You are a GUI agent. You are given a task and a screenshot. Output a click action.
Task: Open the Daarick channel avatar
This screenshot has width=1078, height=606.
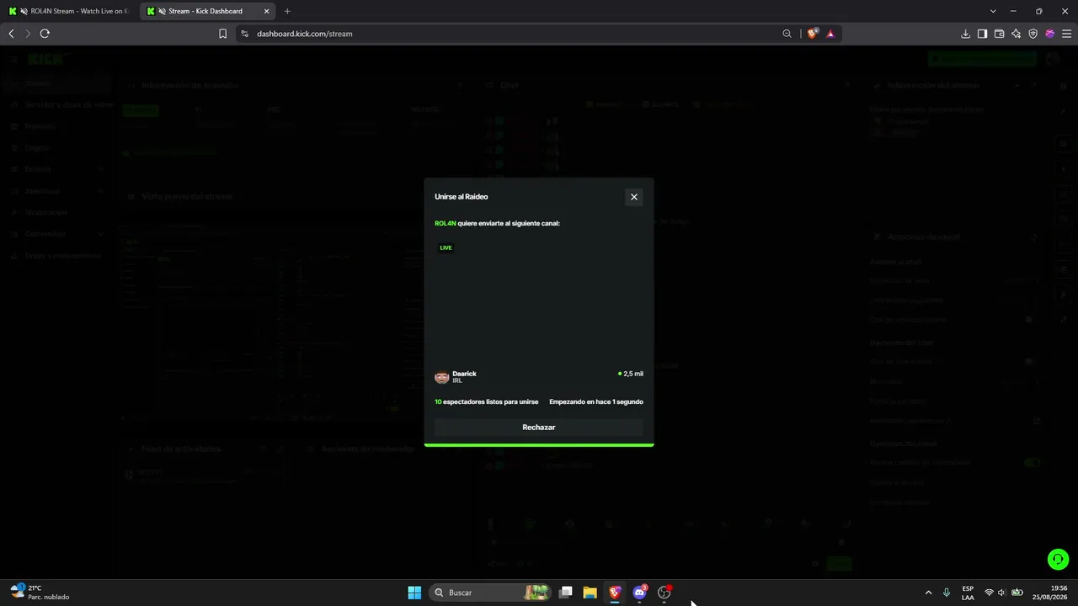[x=441, y=377]
